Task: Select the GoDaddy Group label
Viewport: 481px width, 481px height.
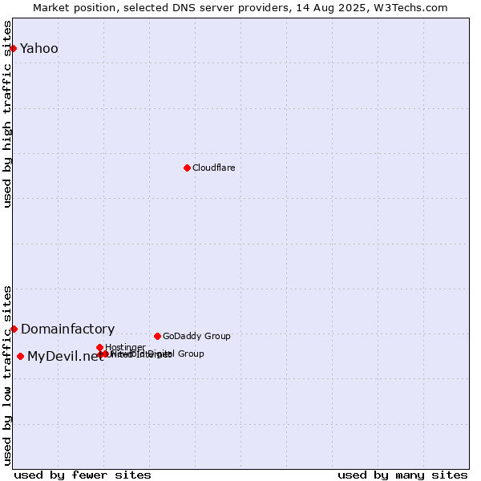Action: click(196, 336)
